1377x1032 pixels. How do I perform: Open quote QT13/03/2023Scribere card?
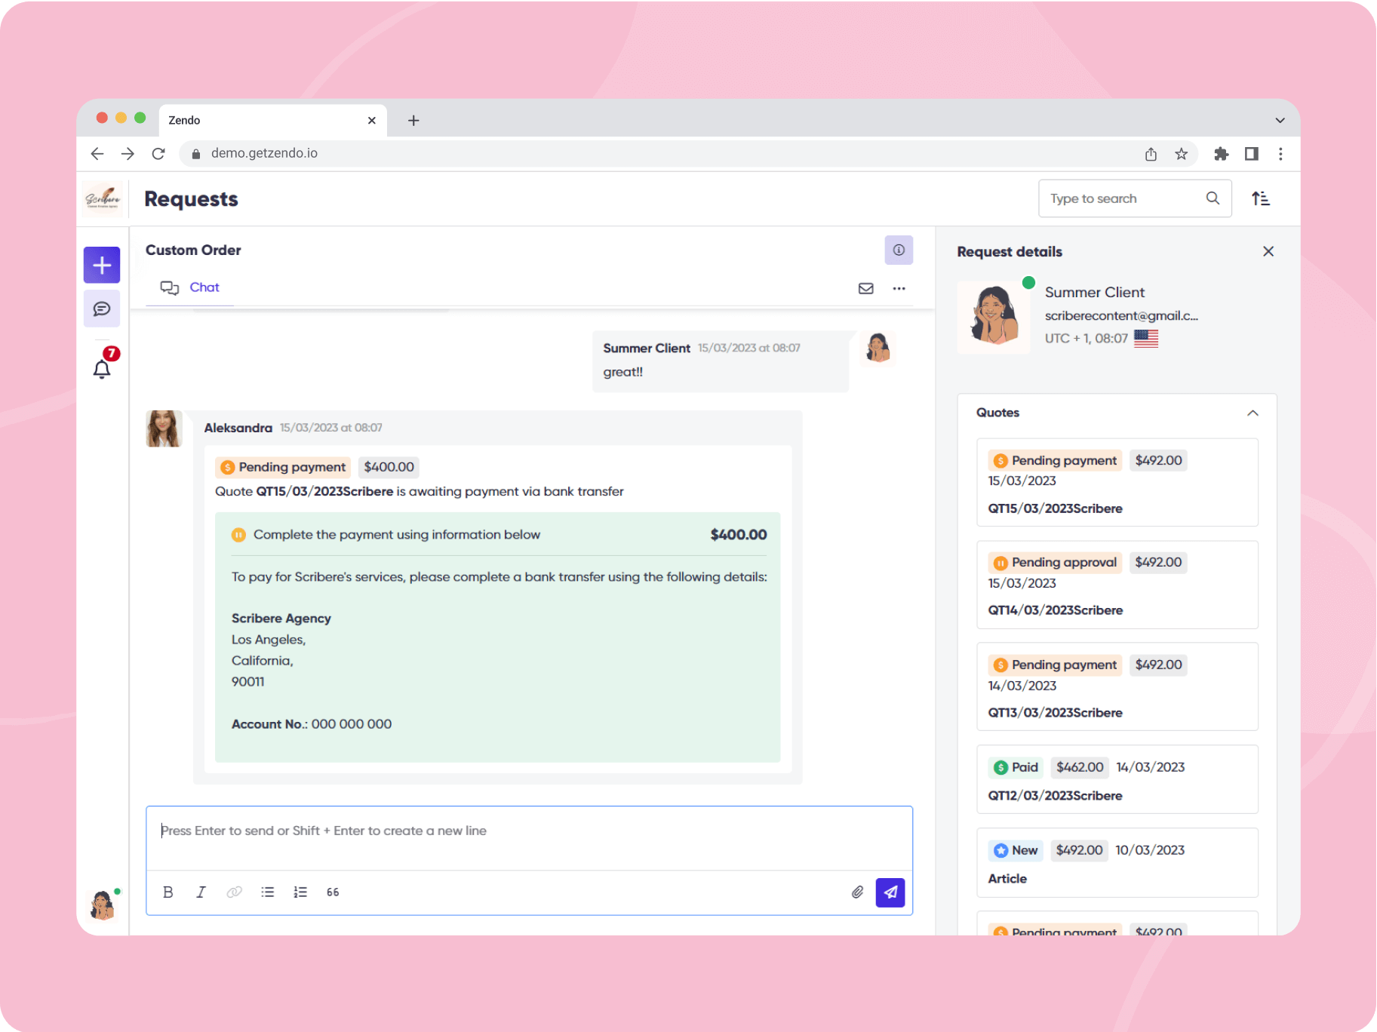pos(1117,686)
